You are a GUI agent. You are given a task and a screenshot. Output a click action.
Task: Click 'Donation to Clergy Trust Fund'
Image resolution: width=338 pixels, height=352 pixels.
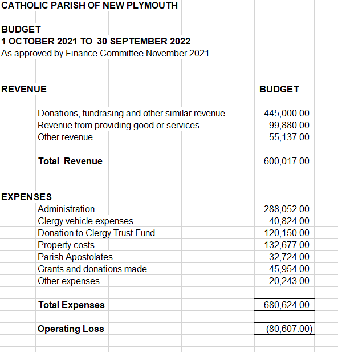pyautogui.click(x=96, y=233)
